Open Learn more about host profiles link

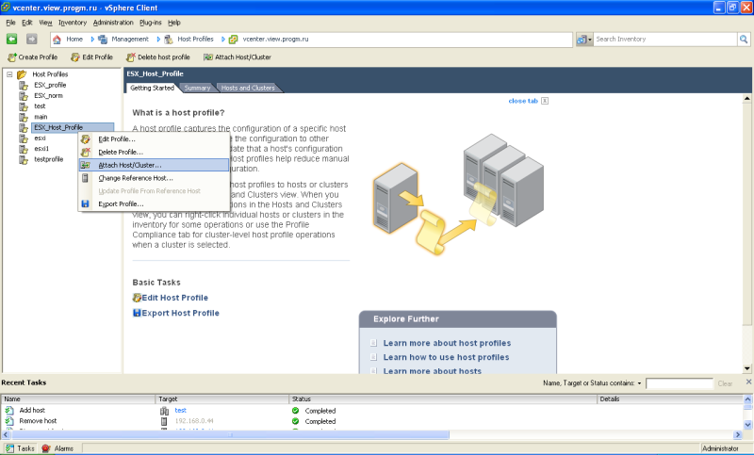click(447, 343)
